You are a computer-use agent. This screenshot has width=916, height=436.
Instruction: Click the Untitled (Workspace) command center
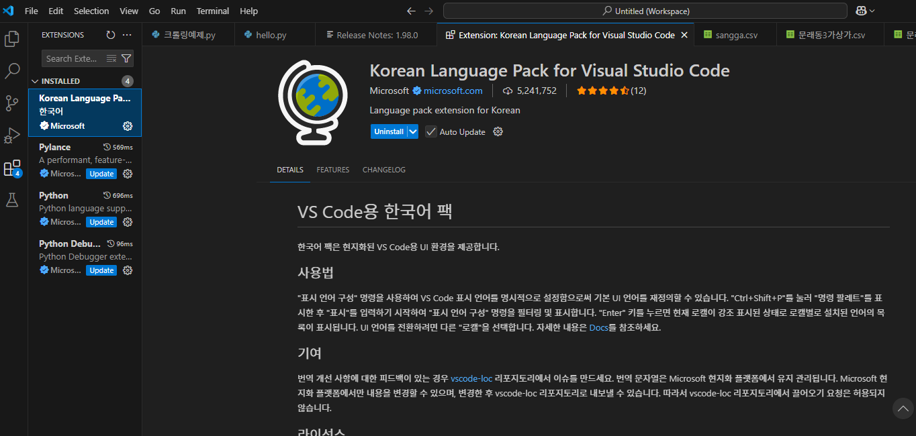pos(645,11)
